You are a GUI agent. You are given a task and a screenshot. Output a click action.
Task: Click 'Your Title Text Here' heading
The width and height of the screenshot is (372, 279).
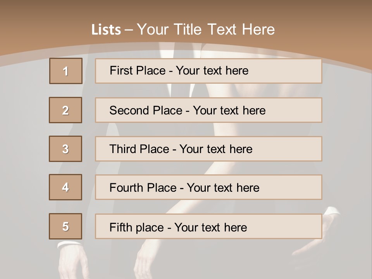point(206,29)
